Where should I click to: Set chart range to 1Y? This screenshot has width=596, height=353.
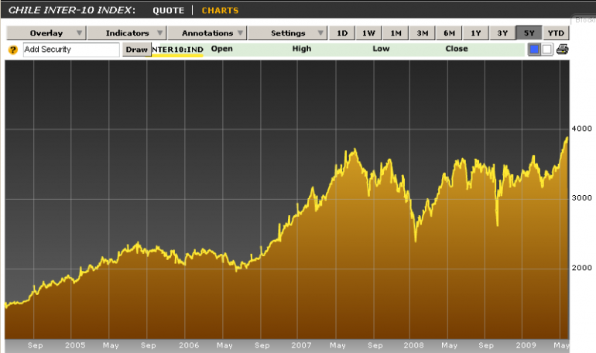click(x=476, y=33)
